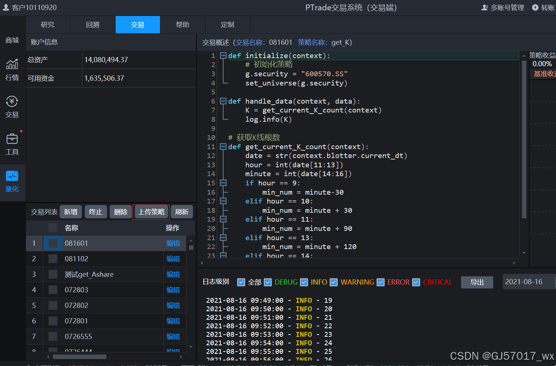Click the 名称 column header
This screenshot has height=366, width=556.
pyautogui.click(x=71, y=228)
